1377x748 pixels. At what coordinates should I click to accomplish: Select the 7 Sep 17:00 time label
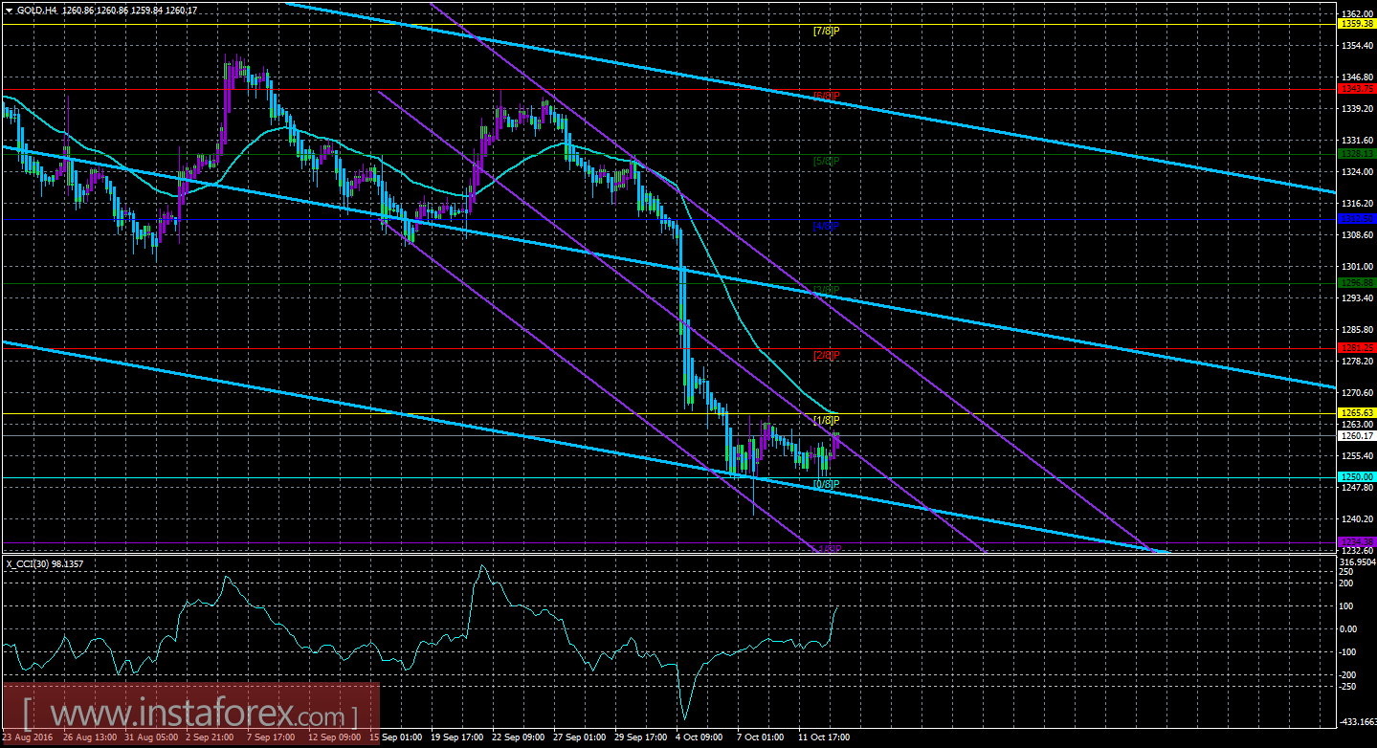269,737
